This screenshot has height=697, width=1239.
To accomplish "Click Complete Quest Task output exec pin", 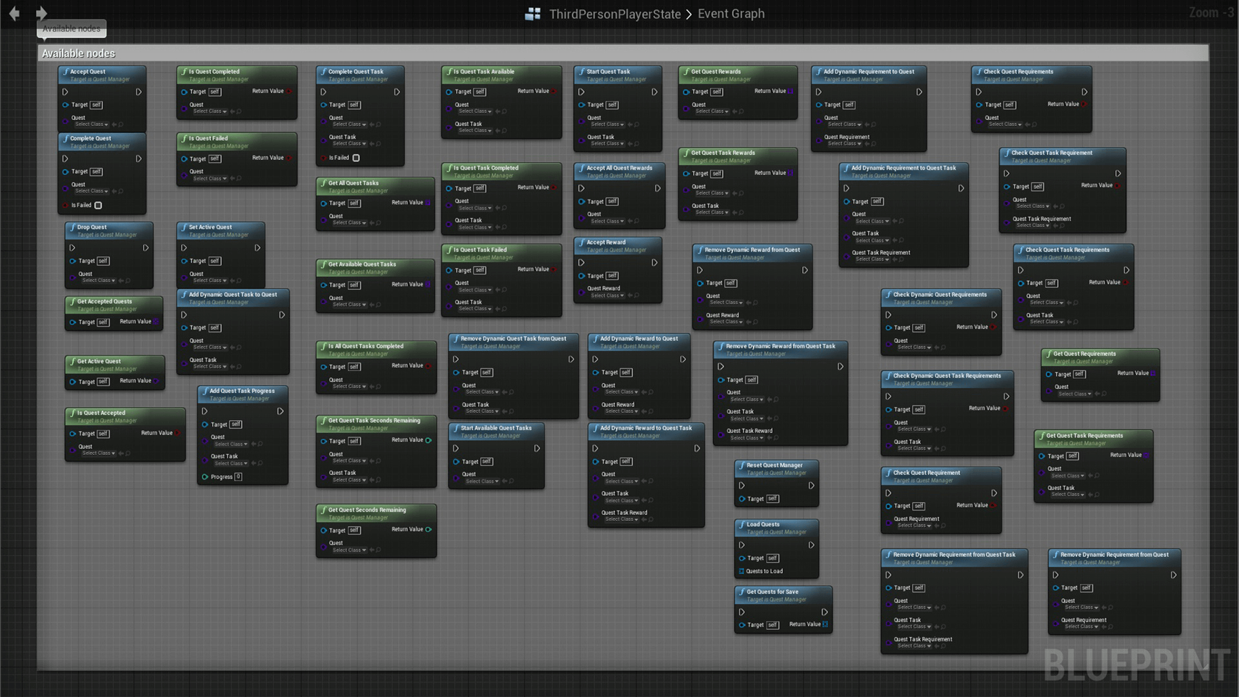I will [x=397, y=92].
